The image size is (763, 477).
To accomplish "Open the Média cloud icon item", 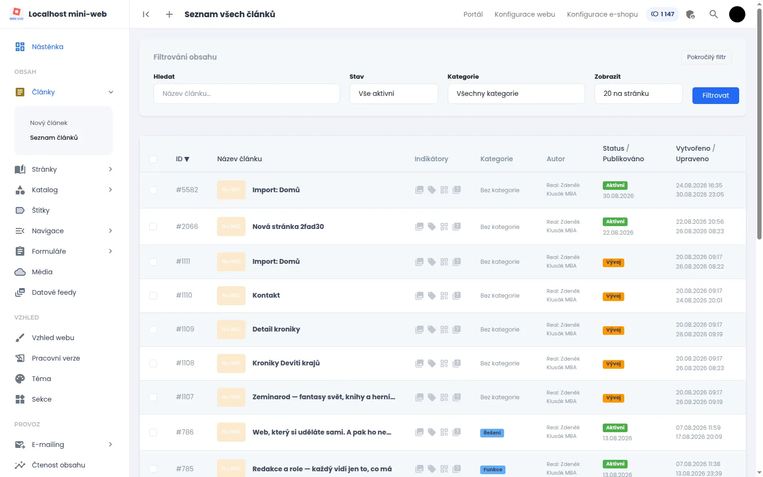I will tap(20, 272).
